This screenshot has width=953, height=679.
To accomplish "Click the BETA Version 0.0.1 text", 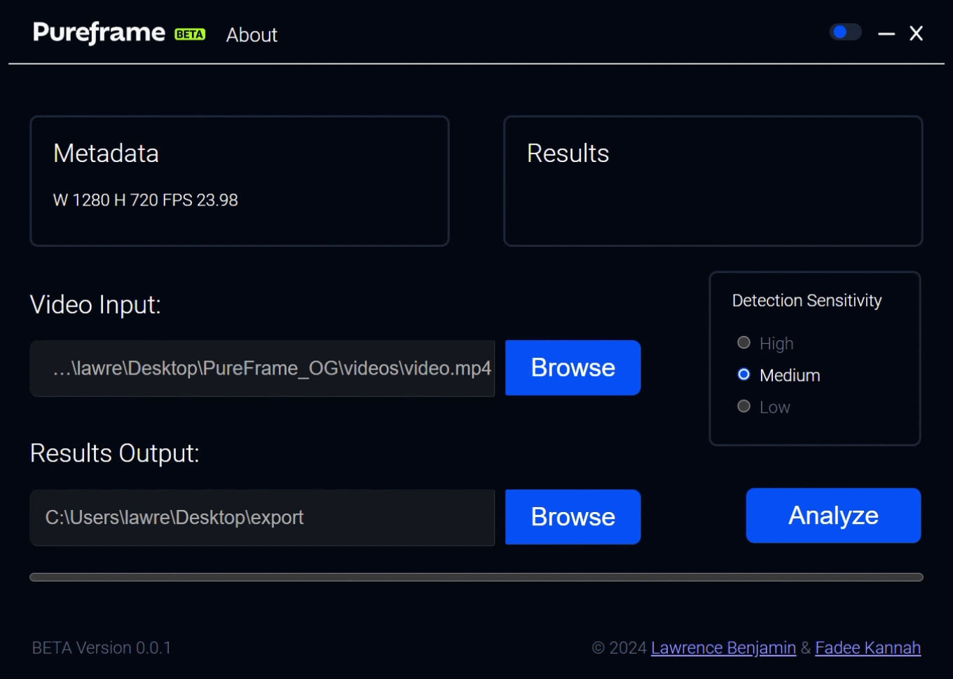I will point(102,647).
